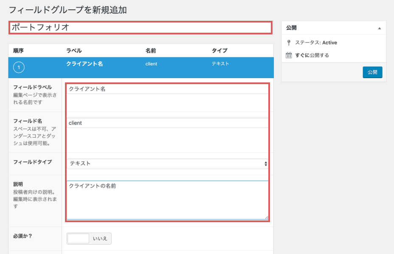Click the タイプ column header
The height and width of the screenshot is (254, 394).
(218, 51)
